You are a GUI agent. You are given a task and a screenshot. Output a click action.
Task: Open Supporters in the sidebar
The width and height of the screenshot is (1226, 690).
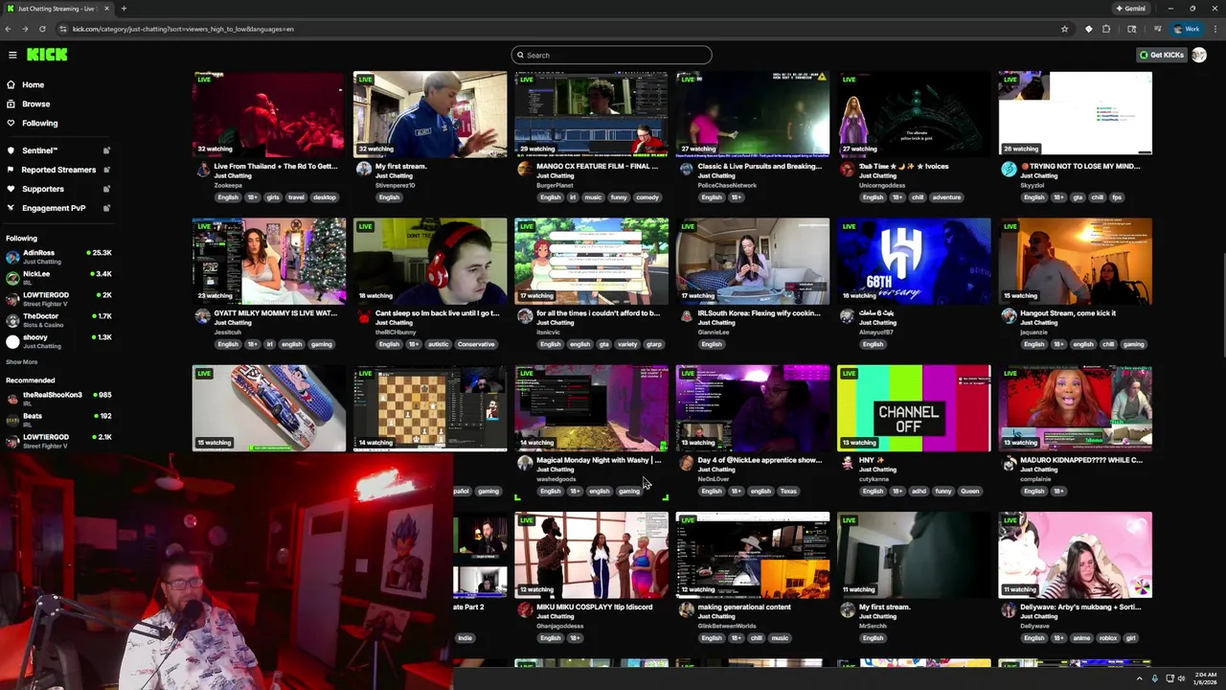[x=43, y=189]
